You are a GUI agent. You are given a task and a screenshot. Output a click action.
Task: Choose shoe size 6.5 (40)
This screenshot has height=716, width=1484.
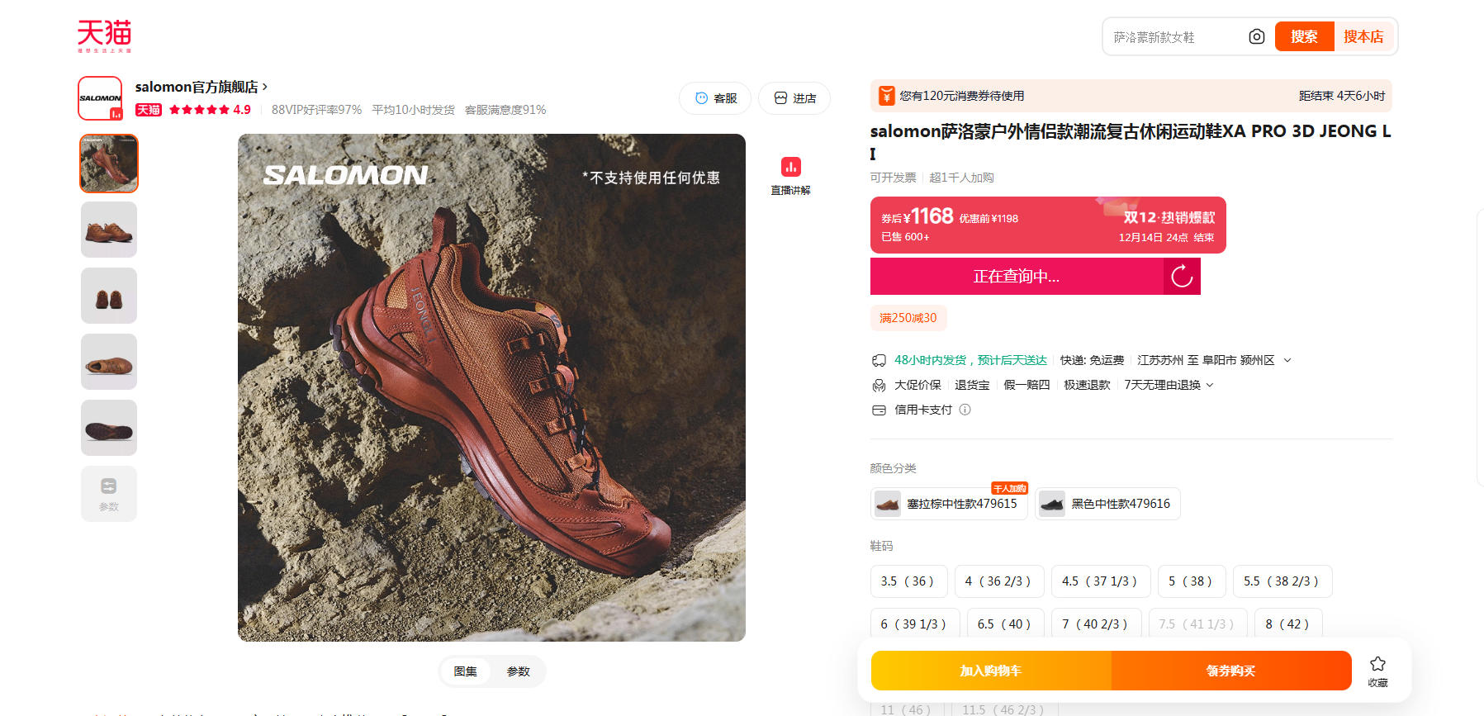(1005, 624)
